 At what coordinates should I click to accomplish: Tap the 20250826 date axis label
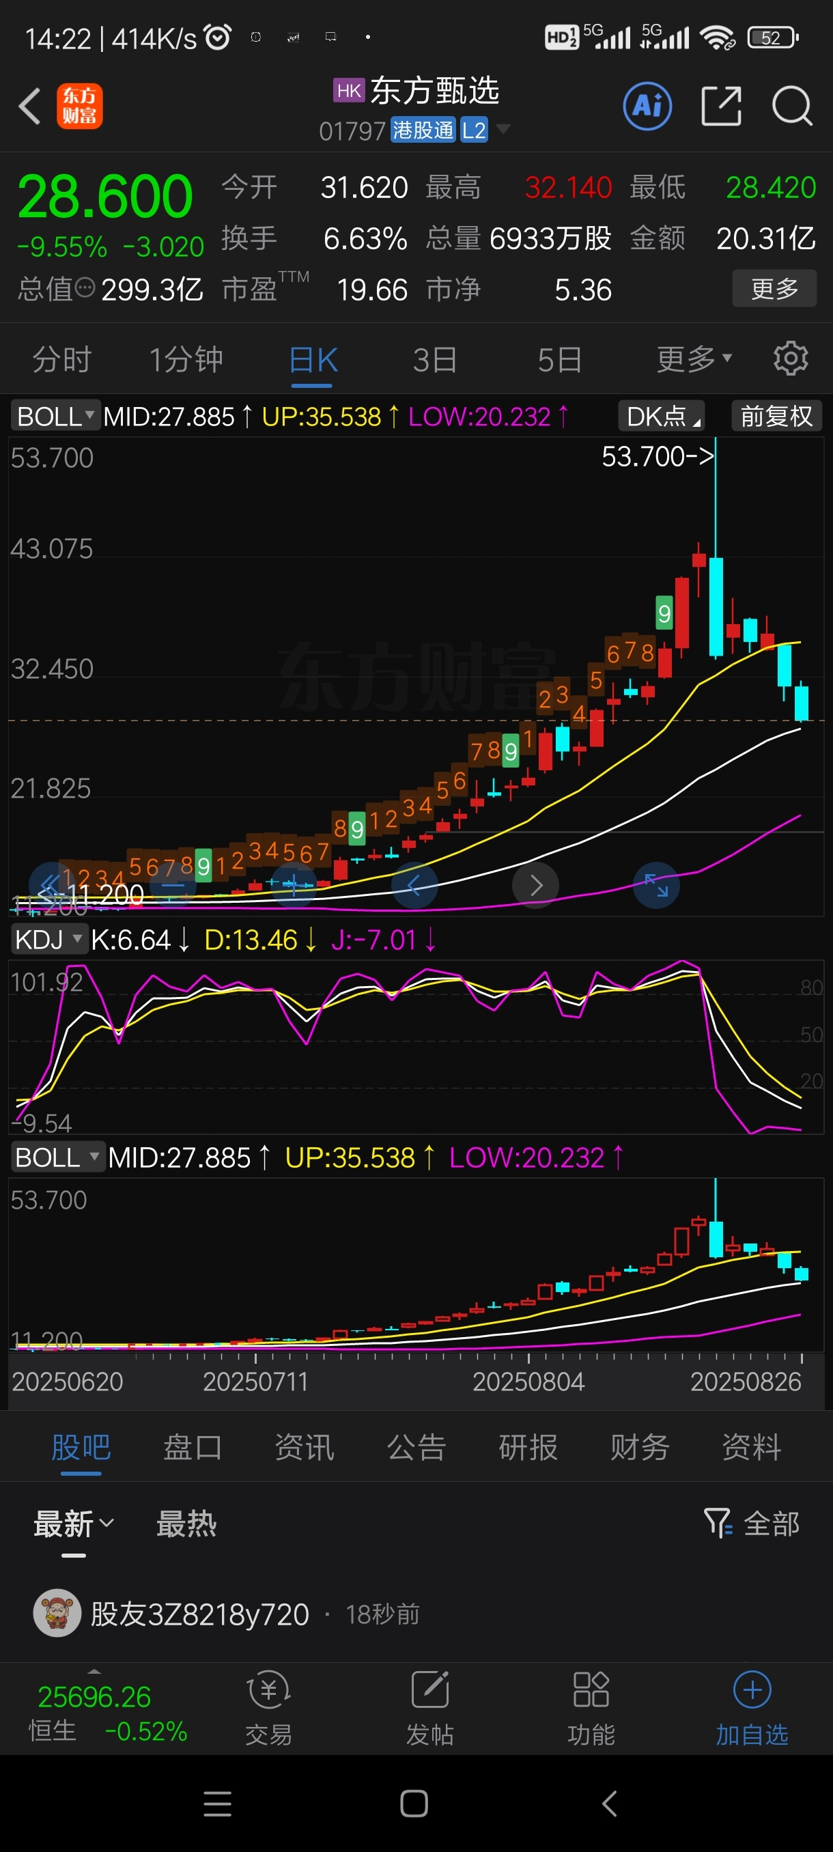point(746,1380)
